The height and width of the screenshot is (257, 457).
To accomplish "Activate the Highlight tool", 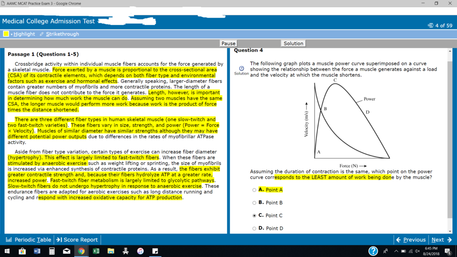I will (x=24, y=34).
